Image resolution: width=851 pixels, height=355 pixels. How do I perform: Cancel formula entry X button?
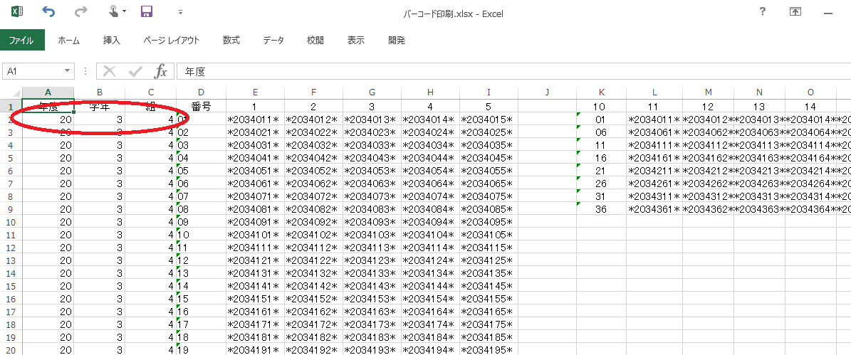click(110, 71)
